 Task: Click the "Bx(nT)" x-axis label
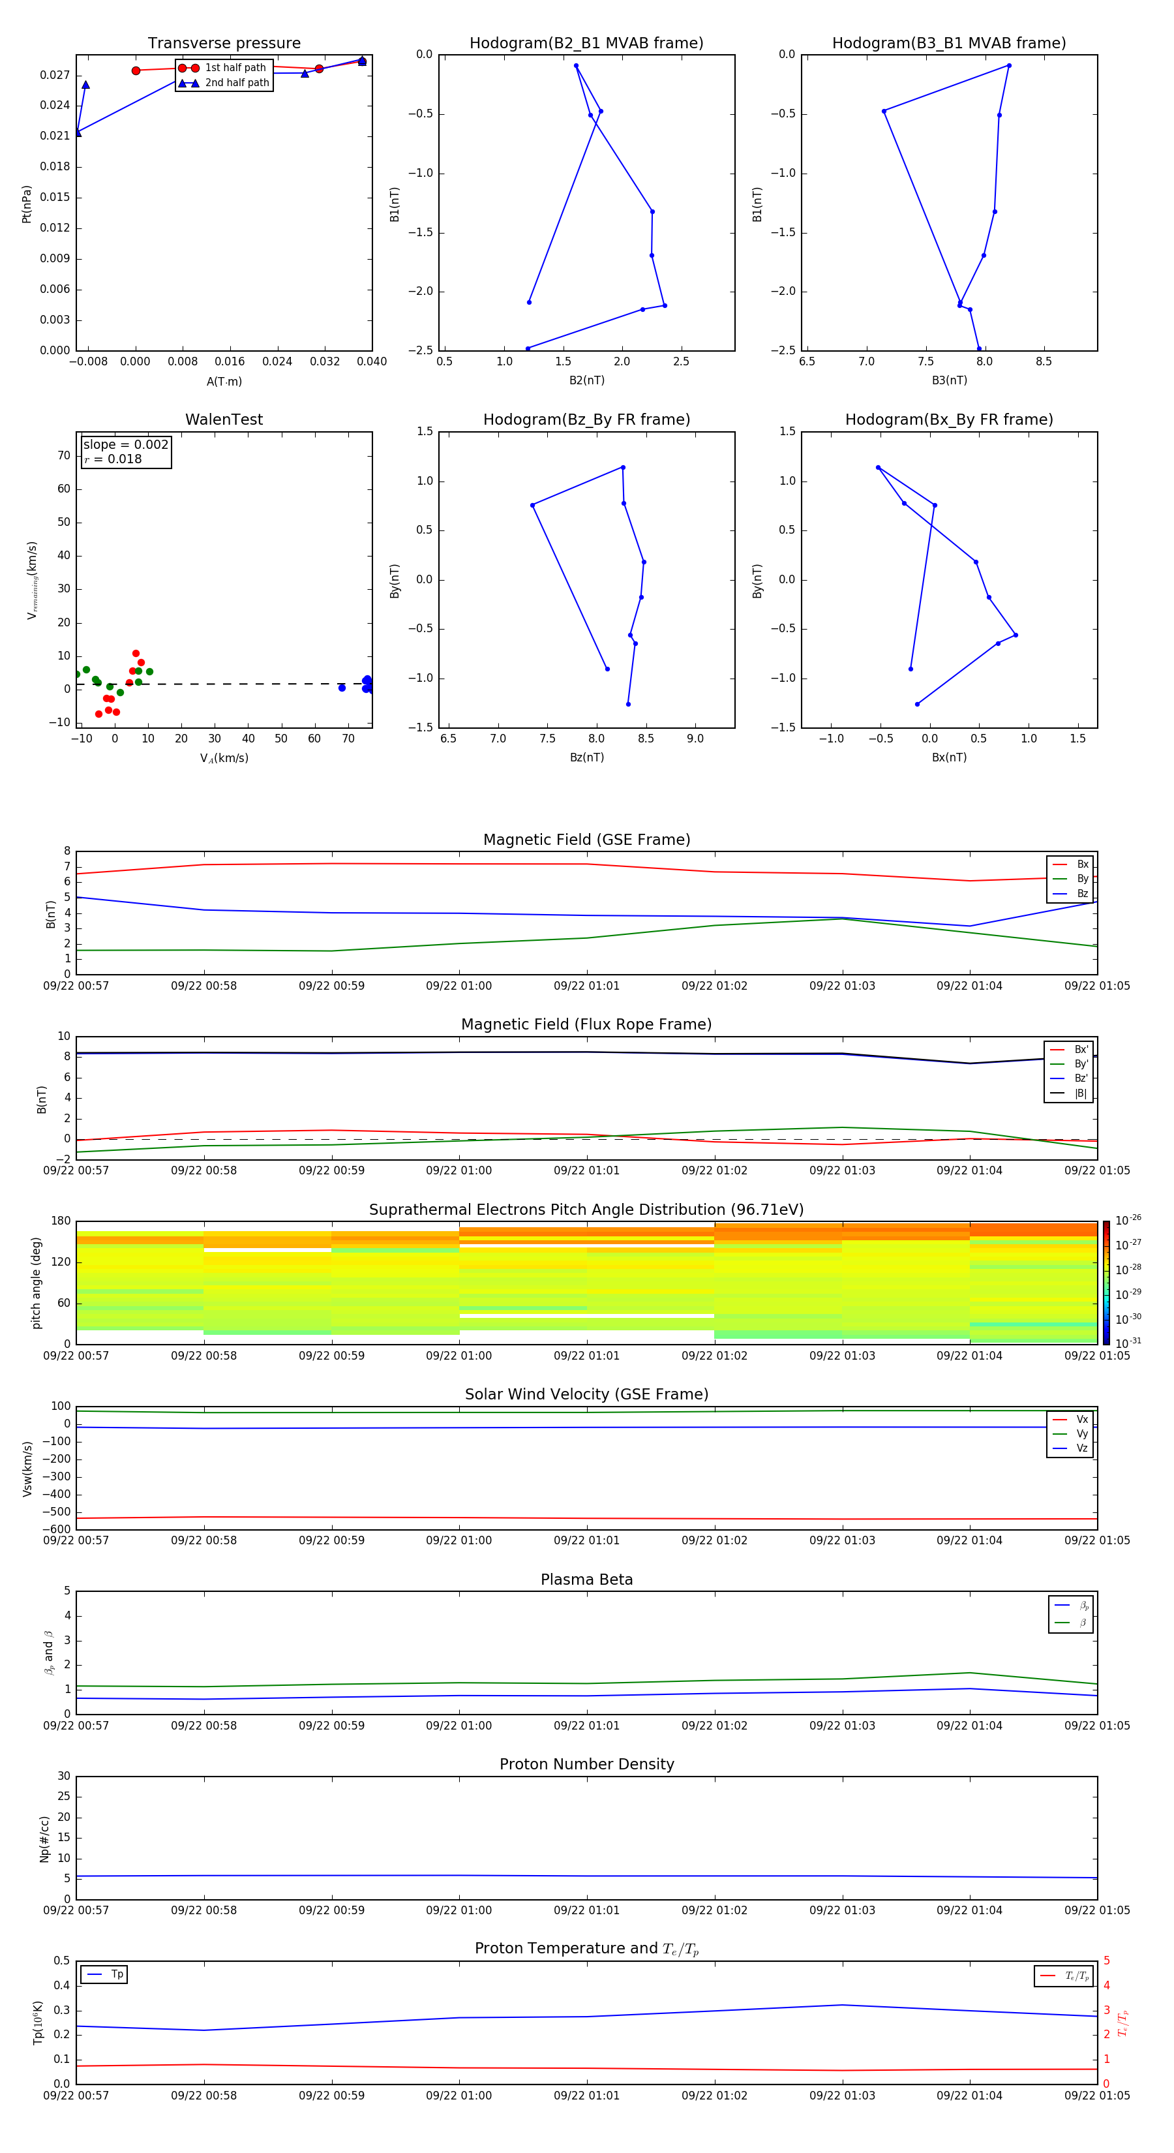point(949,758)
